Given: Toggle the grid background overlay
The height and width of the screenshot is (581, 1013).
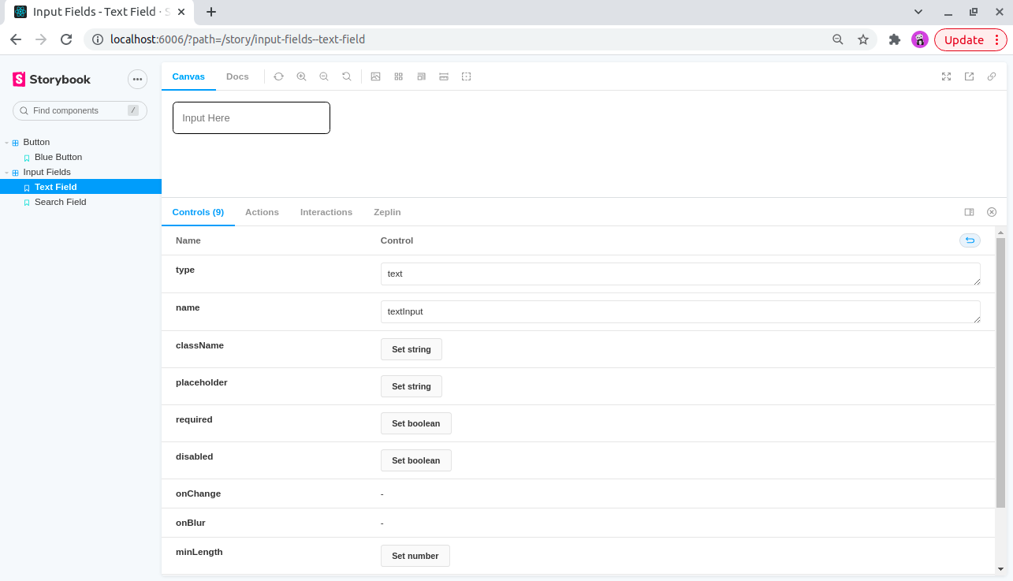Looking at the screenshot, I should tap(399, 76).
